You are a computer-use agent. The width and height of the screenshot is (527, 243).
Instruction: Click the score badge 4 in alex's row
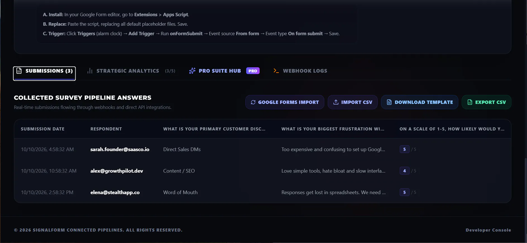click(404, 171)
